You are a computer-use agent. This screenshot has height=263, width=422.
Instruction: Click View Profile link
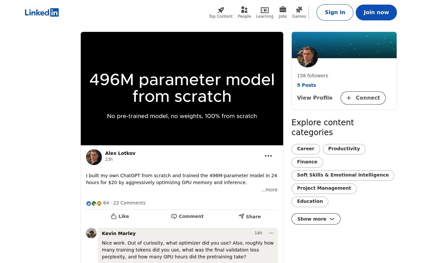click(315, 98)
